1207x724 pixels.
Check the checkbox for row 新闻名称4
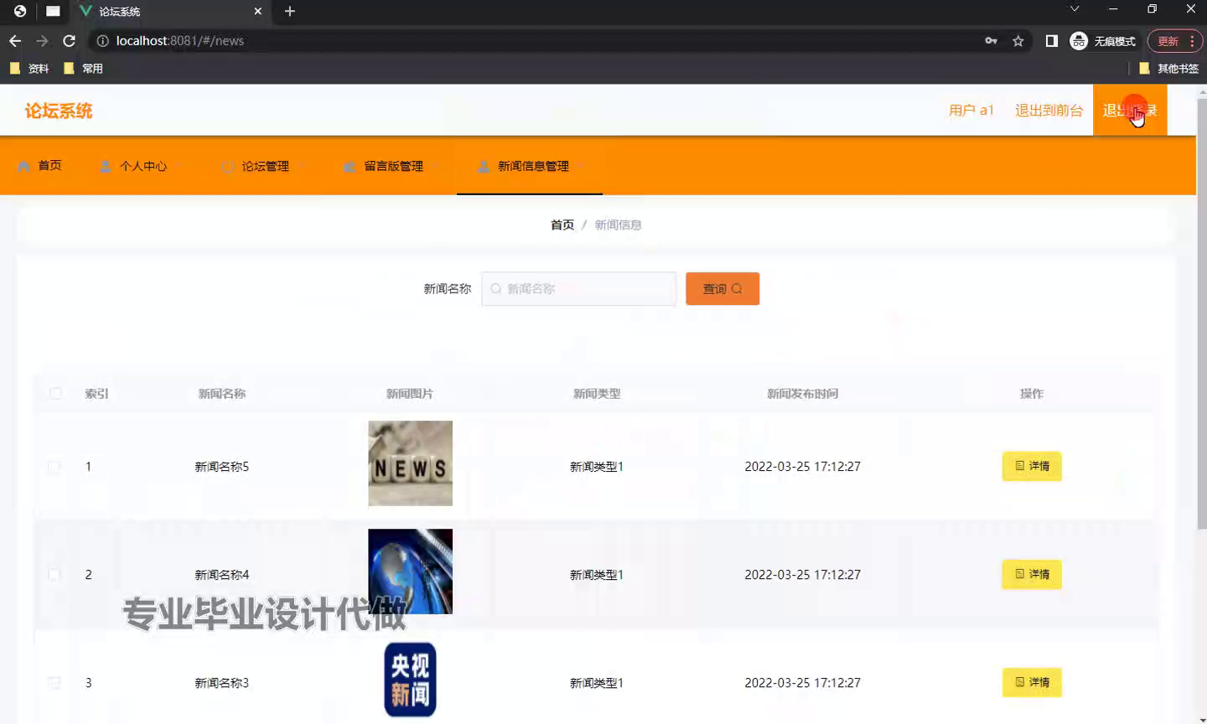click(54, 575)
